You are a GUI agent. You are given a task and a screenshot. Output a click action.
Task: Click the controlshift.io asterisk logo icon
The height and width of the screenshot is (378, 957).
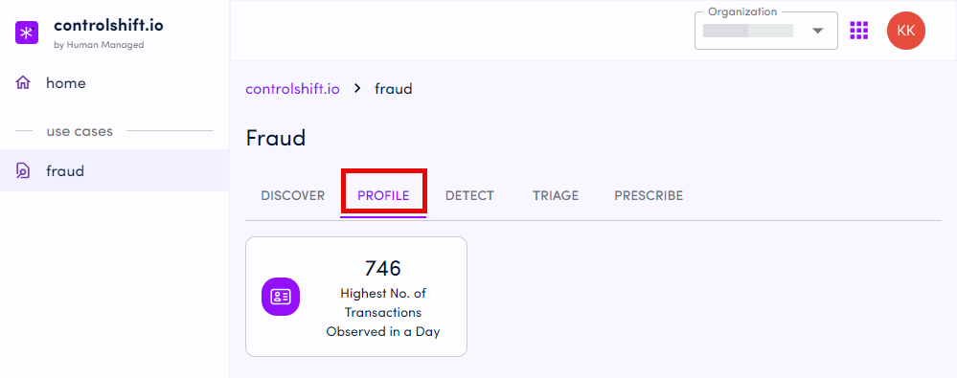click(x=27, y=33)
